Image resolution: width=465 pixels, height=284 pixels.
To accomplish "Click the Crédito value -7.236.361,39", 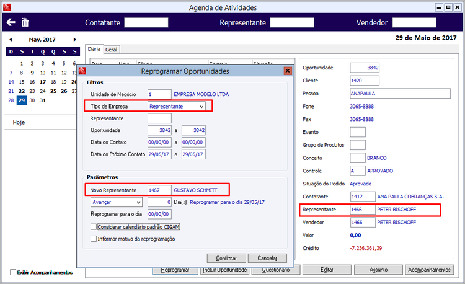I will point(366,248).
